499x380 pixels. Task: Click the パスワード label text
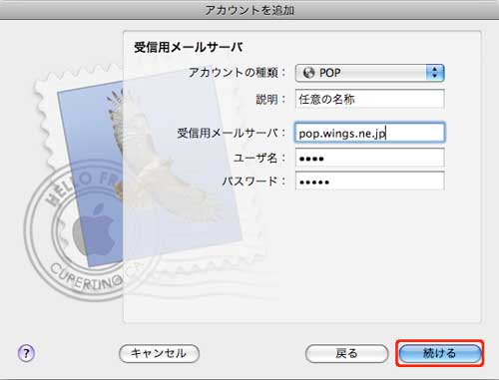pos(249,182)
